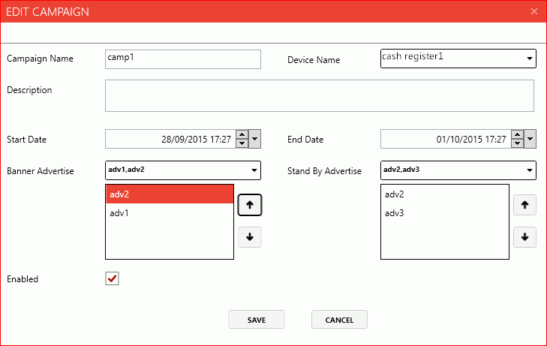The height and width of the screenshot is (346, 547).
Task: Close the Edit Campaign dialog
Action: click(x=534, y=11)
